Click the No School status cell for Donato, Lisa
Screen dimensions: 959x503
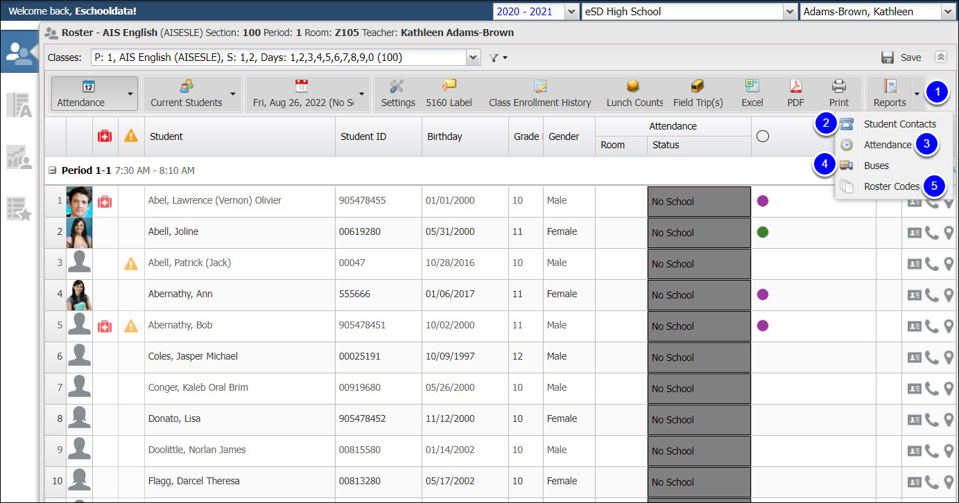pyautogui.click(x=699, y=420)
